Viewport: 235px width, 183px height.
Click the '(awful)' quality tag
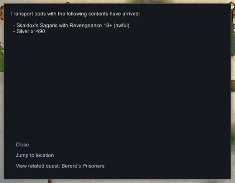coord(121,26)
